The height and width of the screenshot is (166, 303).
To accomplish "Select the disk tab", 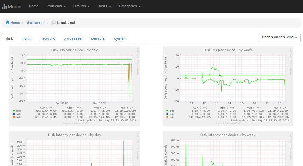I will (x=9, y=38).
